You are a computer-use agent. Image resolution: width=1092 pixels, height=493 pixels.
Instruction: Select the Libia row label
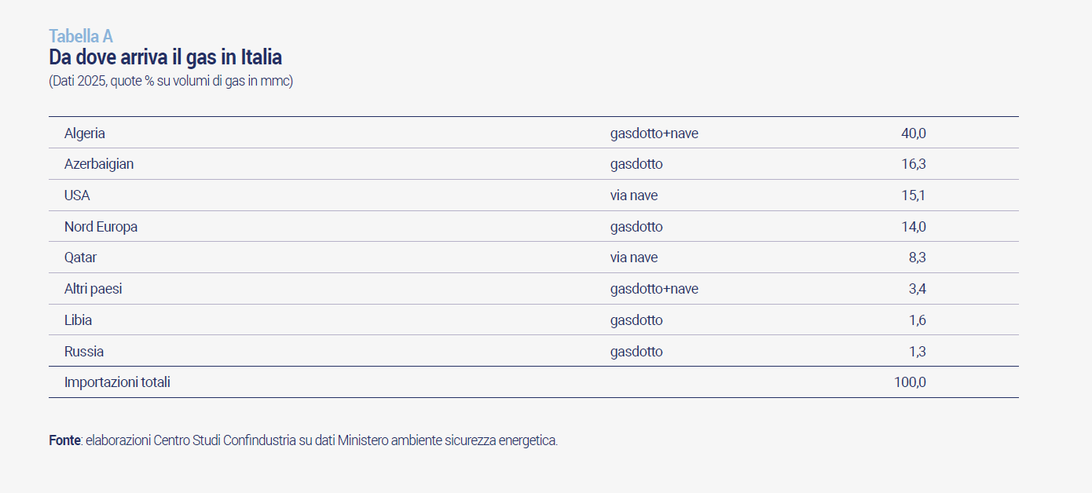(79, 320)
